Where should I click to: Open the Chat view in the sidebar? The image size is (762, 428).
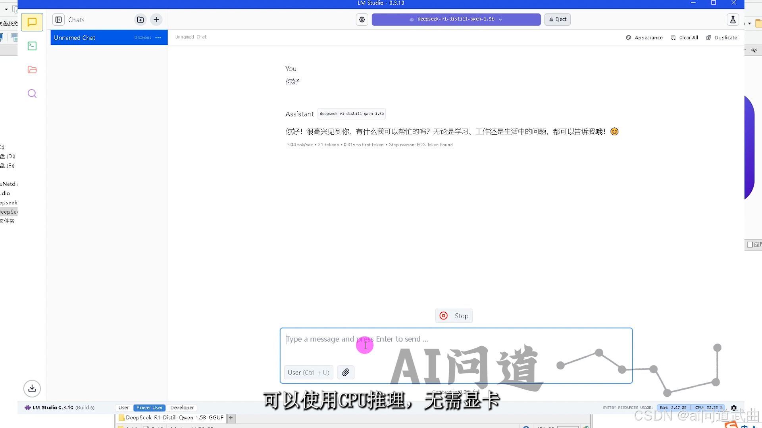pos(32,22)
